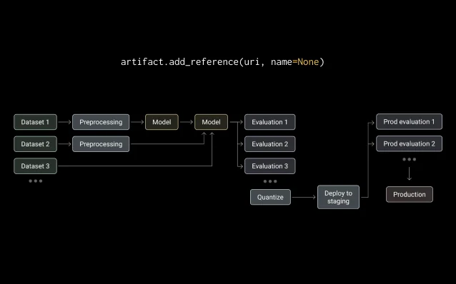Select the Evaluation 3 node
The height and width of the screenshot is (284, 456).
[270, 166]
